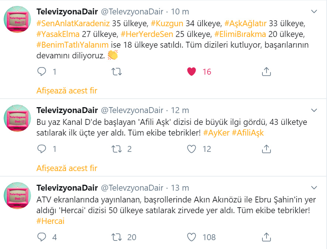Viewport: 327px width, 249px height.
Task: Share the Hercai tweet
Action: click(x=266, y=237)
